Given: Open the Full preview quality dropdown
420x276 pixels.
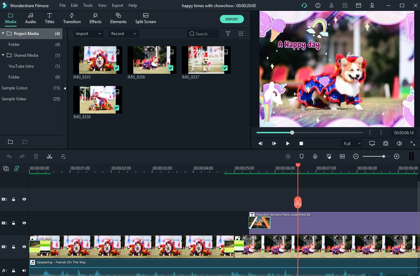Looking at the screenshot, I should click(351, 143).
